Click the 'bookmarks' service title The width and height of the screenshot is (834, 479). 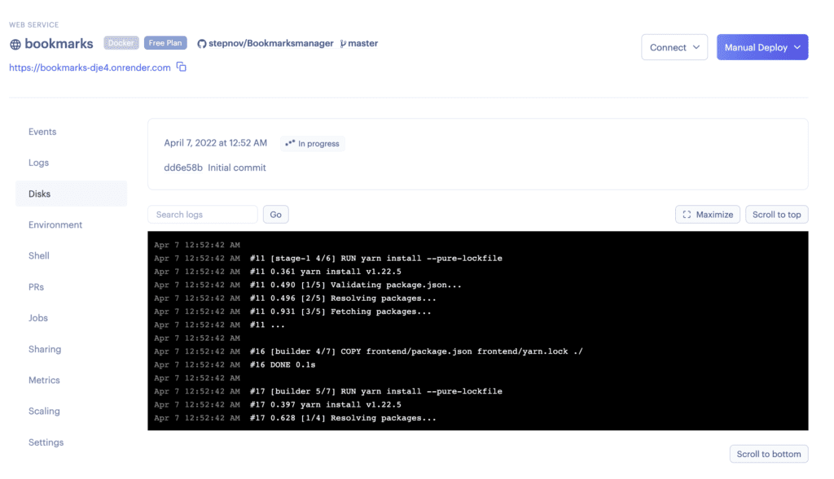(59, 44)
